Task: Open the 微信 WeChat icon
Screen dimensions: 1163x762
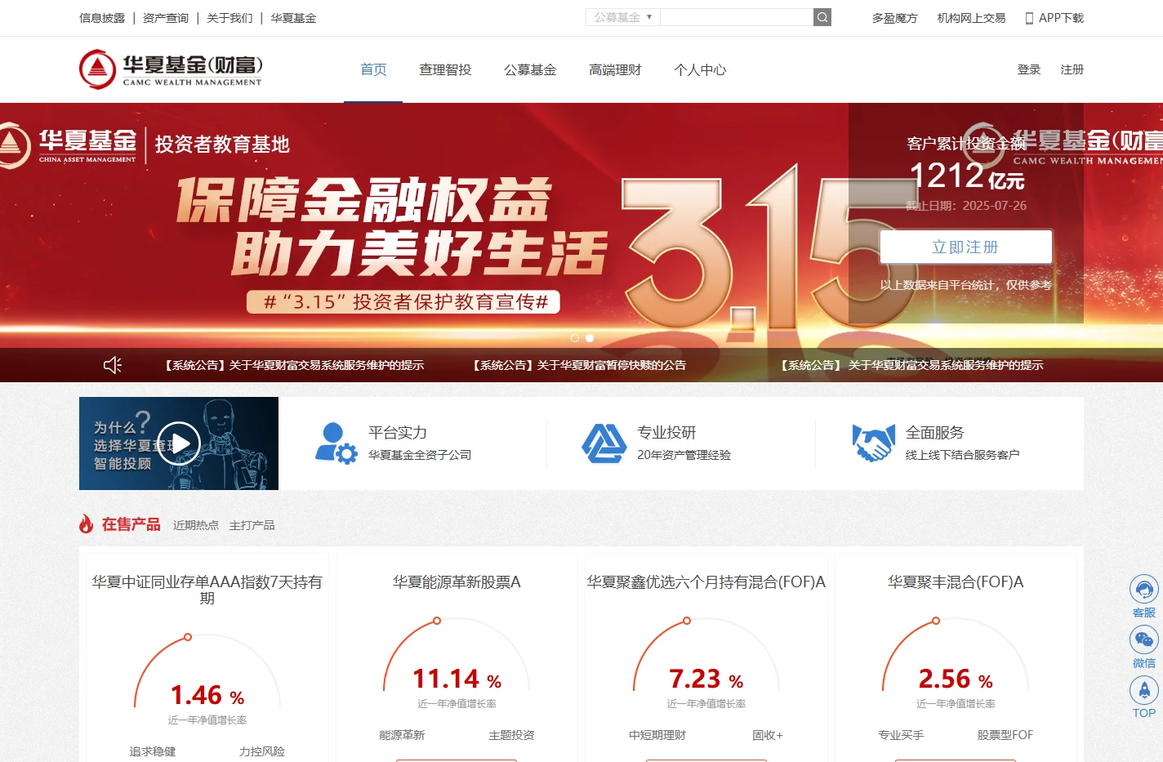Action: [1144, 639]
